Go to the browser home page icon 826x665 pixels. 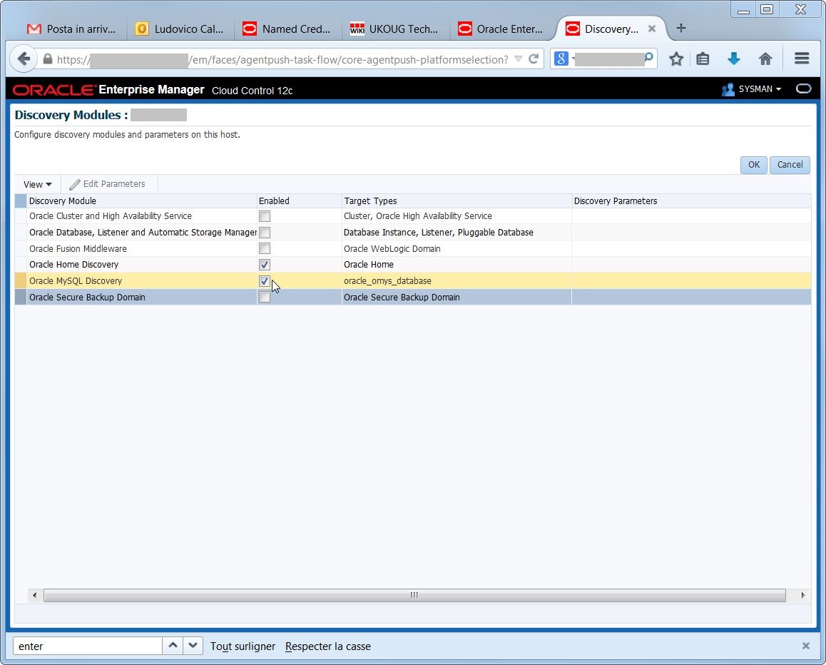[765, 59]
